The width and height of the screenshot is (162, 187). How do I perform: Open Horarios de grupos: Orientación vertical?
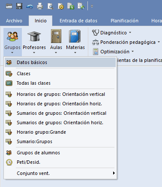60,94
